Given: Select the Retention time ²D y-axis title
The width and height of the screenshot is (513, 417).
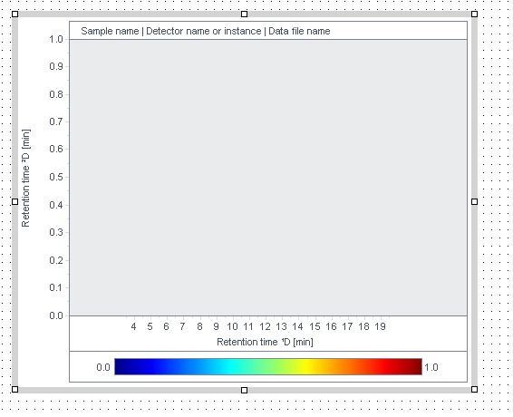Looking at the screenshot, I should pos(26,178).
